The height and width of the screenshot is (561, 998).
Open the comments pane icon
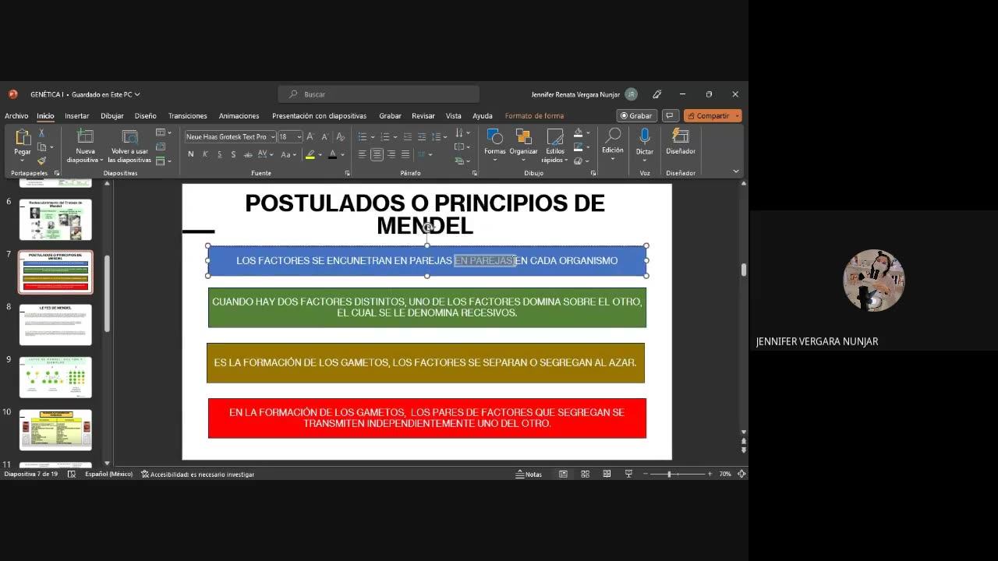tap(669, 115)
